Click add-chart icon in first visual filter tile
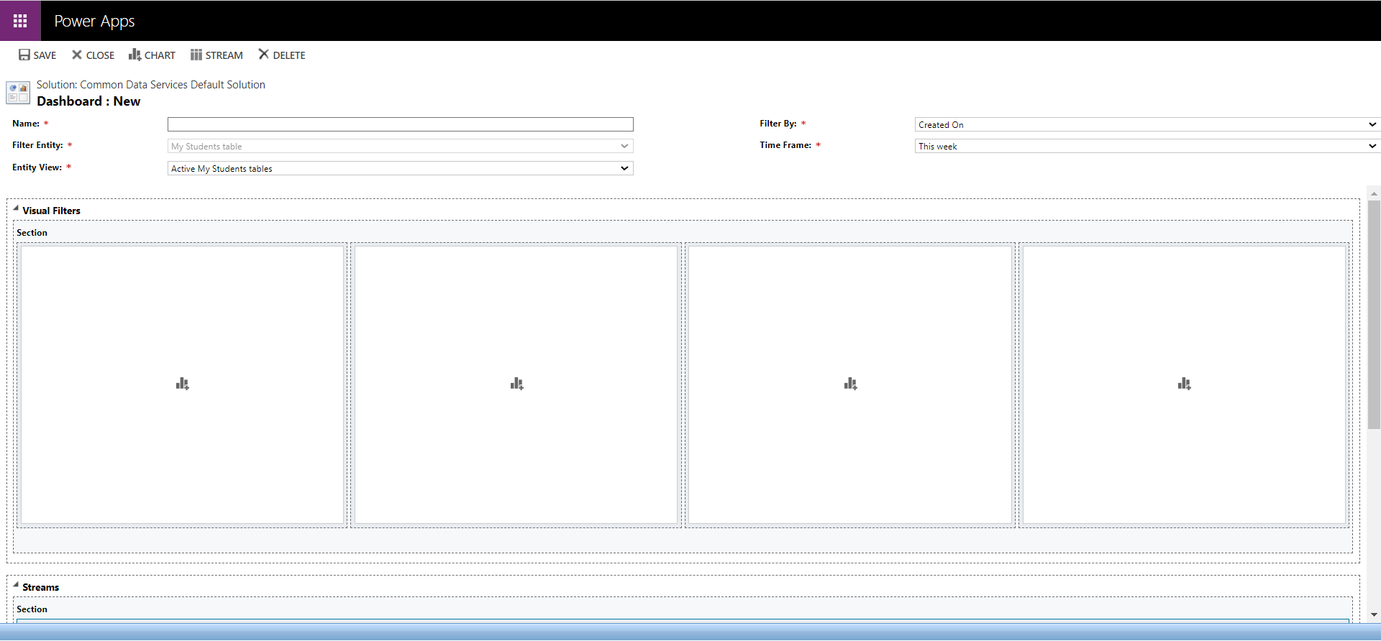The image size is (1381, 641). coord(183,384)
